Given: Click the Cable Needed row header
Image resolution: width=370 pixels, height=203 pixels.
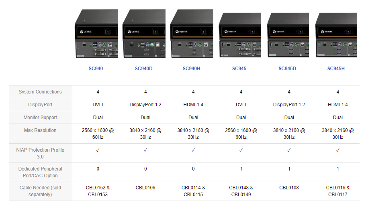Looking at the screenshot, I should (x=40, y=191).
